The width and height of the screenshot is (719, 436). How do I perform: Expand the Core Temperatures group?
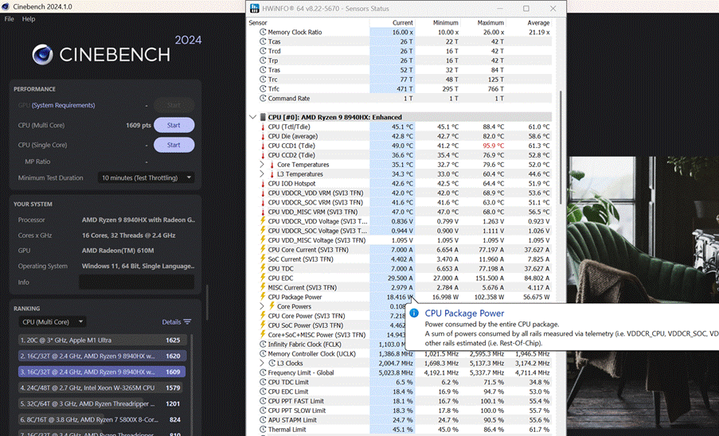(x=262, y=165)
